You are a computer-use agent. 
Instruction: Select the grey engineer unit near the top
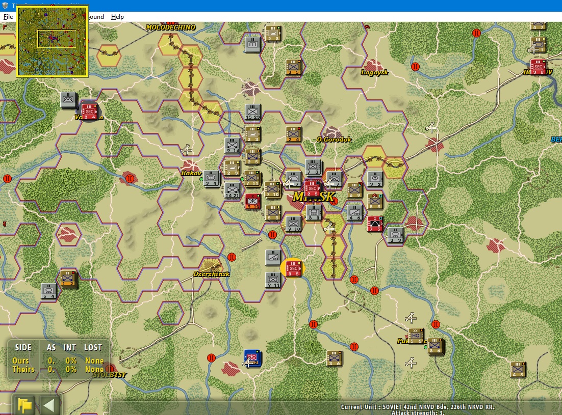[x=252, y=44]
